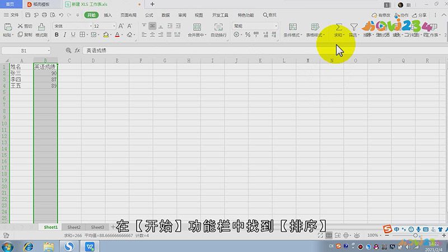
Task: Toggle italic formatting
Action: (x=65, y=35)
